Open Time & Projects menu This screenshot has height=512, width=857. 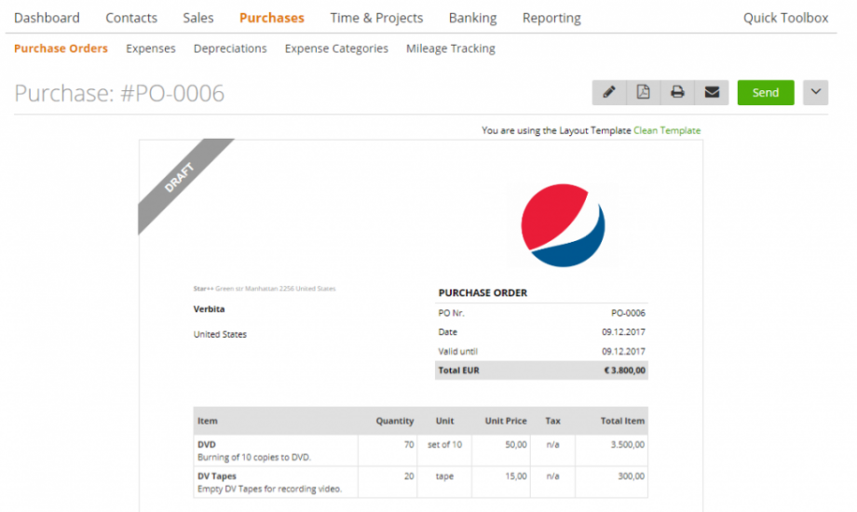pos(376,18)
